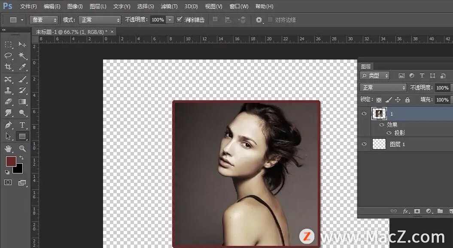Screen dimensions: 453x248
Task: Select the Crop tool
Action: (x=8, y=67)
